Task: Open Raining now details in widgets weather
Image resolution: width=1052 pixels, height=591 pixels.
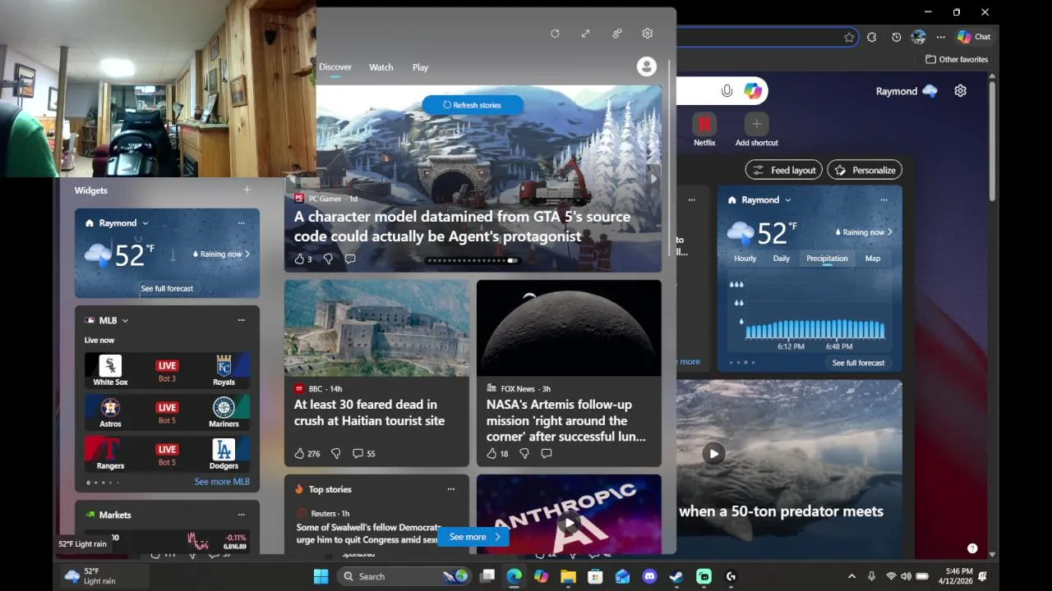Action: tap(221, 254)
